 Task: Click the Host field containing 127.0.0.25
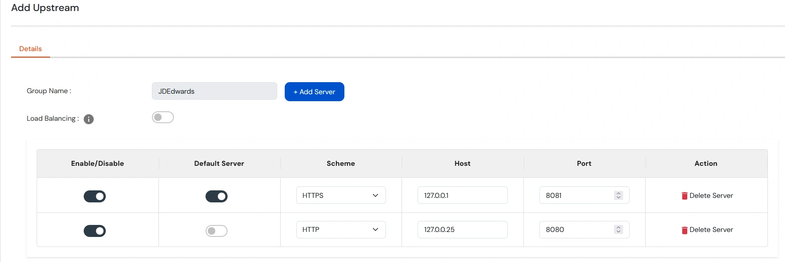(463, 229)
